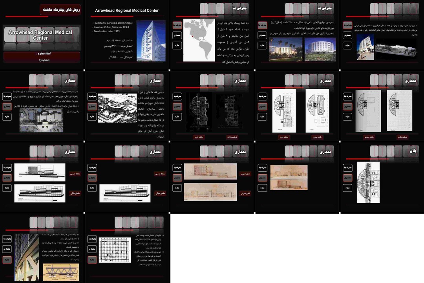Click the 'طبقه همکف' label under the dark floor plans

(232, 137)
